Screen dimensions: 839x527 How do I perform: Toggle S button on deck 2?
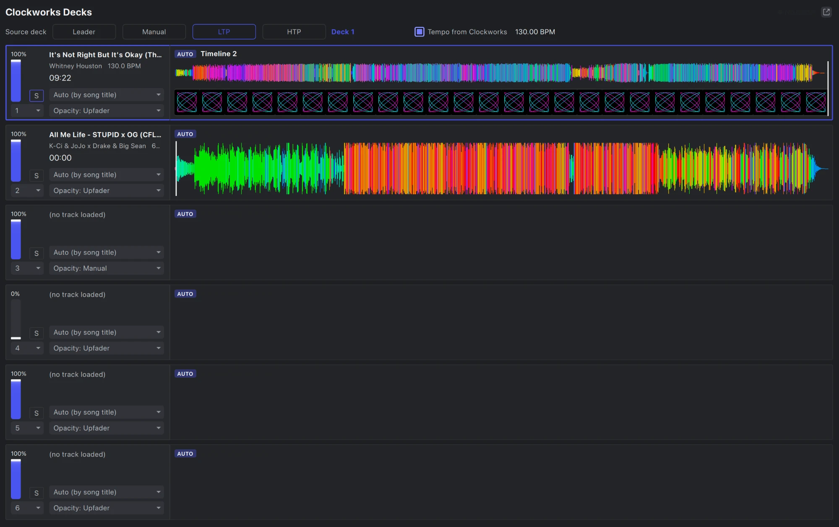tap(36, 176)
